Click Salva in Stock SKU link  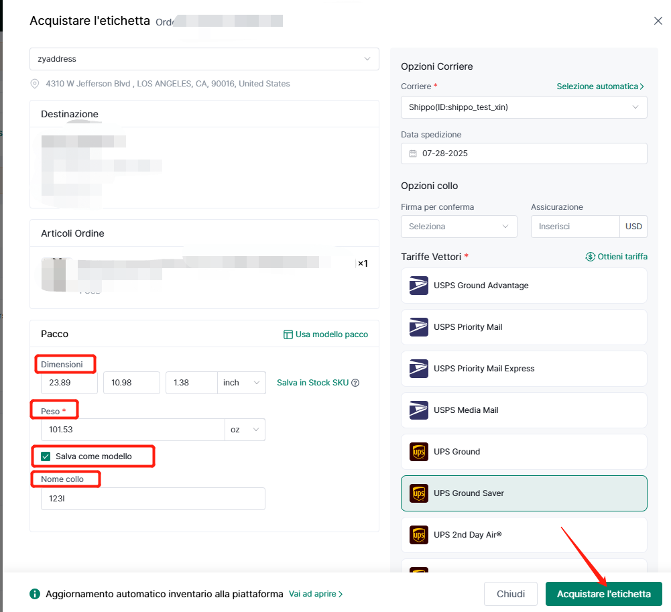pyautogui.click(x=312, y=383)
